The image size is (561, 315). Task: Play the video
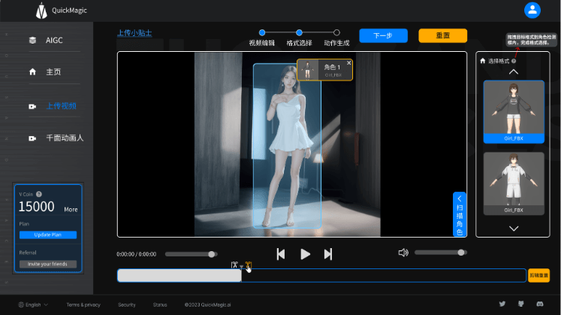(305, 254)
